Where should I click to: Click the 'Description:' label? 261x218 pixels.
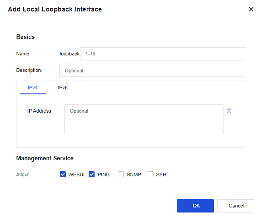tap(29, 70)
